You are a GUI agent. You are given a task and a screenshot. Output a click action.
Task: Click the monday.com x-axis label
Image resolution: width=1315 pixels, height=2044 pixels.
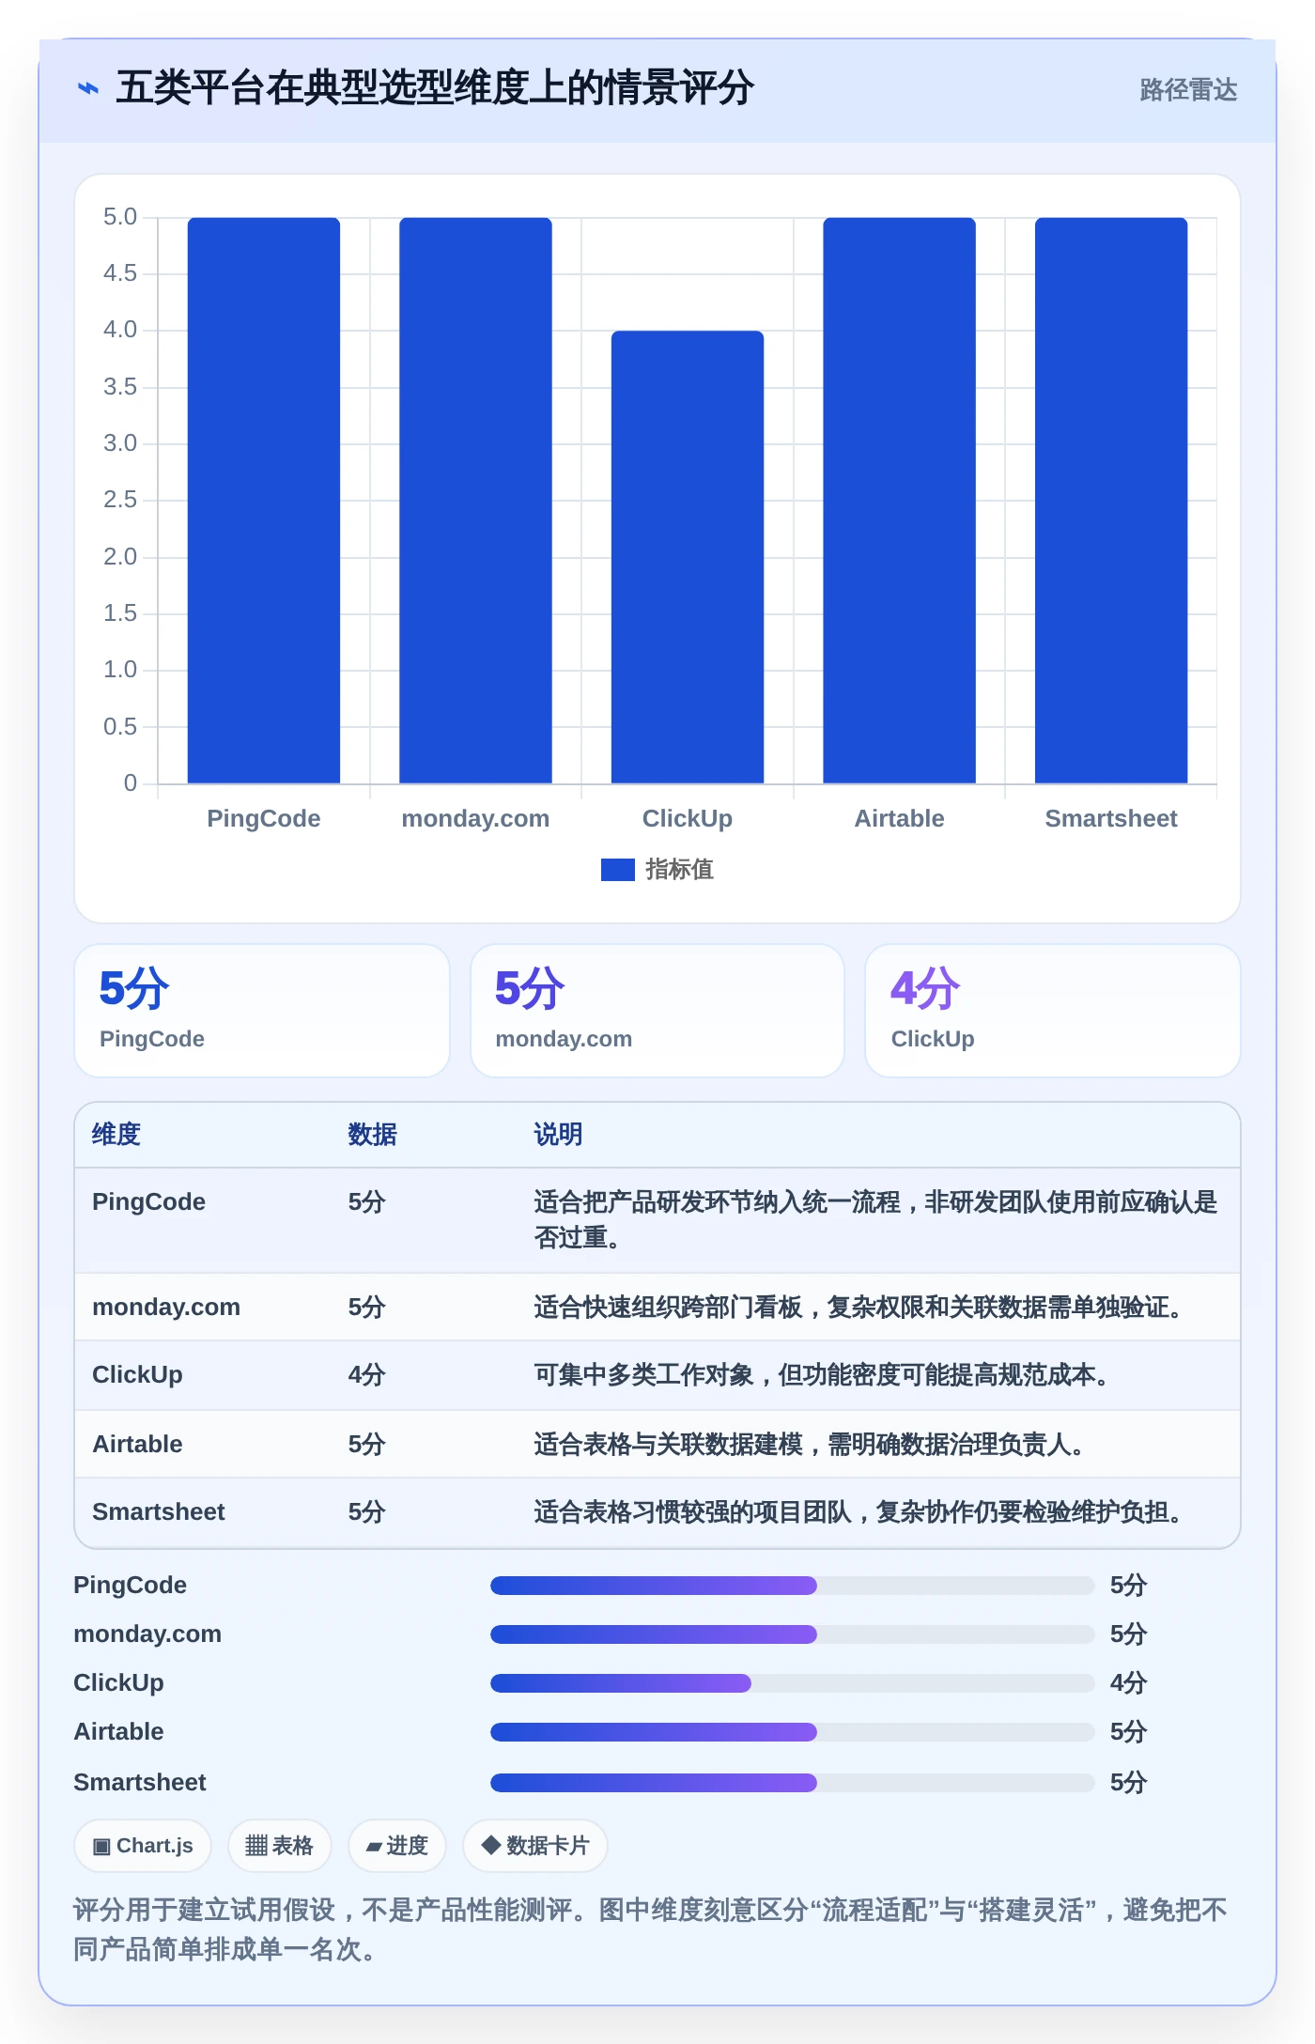[x=475, y=818]
